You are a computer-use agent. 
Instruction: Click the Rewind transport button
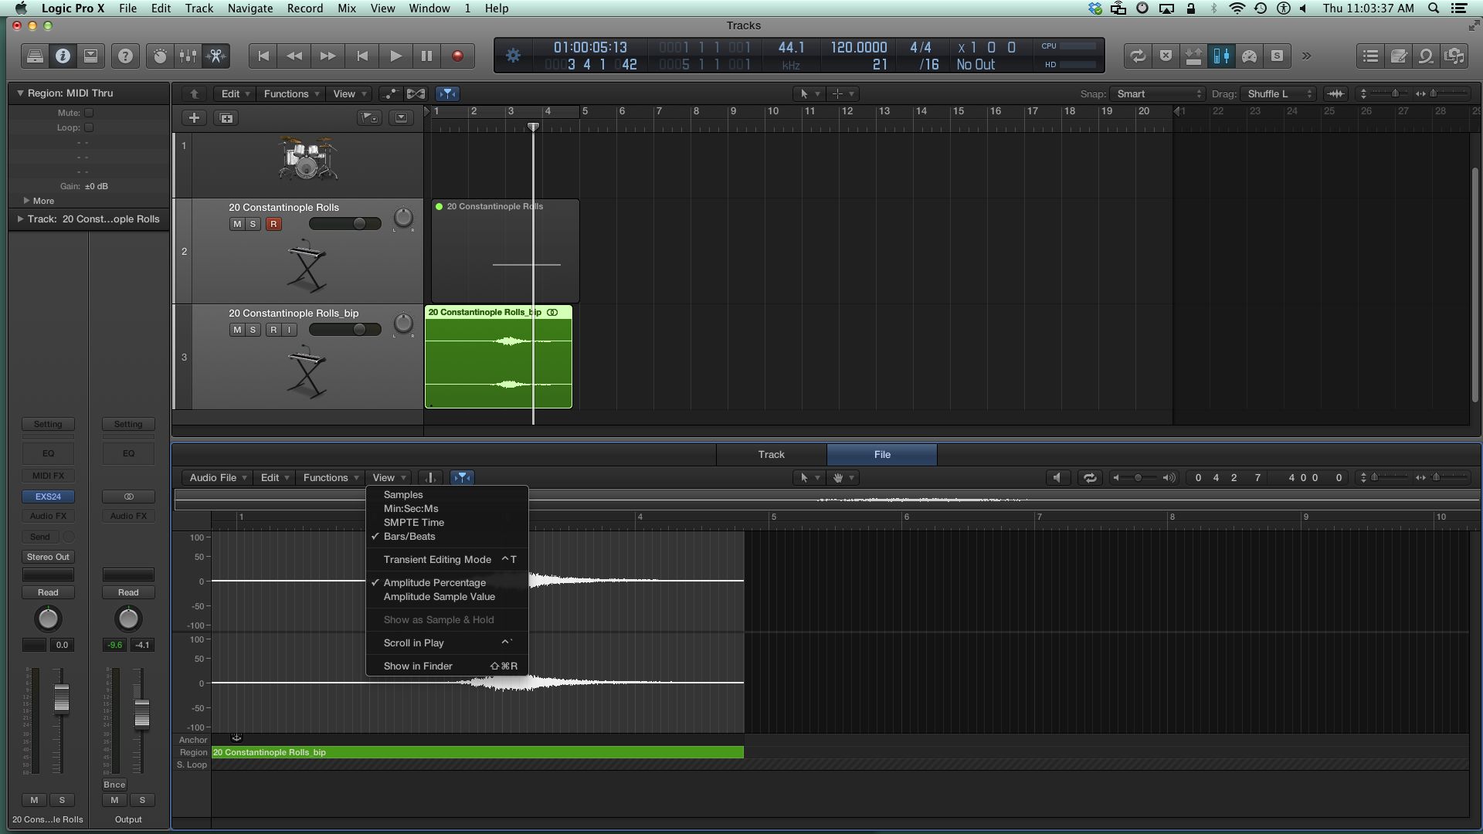click(294, 56)
